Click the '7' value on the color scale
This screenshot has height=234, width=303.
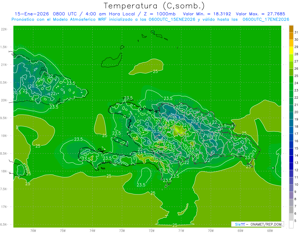[295, 206]
